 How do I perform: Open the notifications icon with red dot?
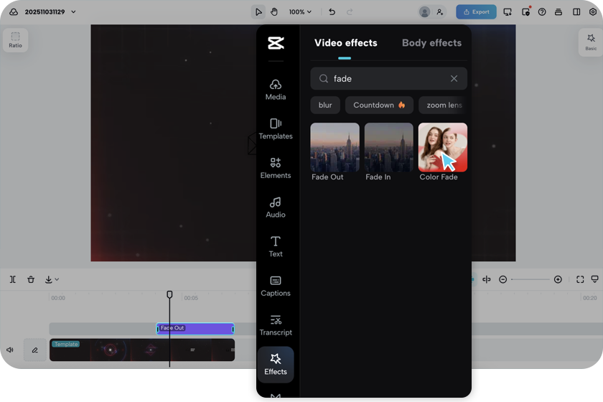click(525, 11)
